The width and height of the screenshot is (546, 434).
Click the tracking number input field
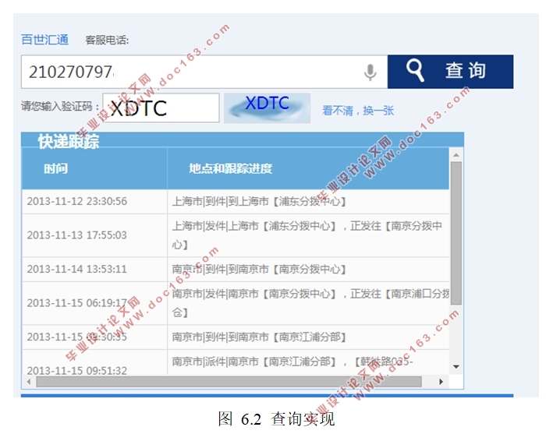204,72
